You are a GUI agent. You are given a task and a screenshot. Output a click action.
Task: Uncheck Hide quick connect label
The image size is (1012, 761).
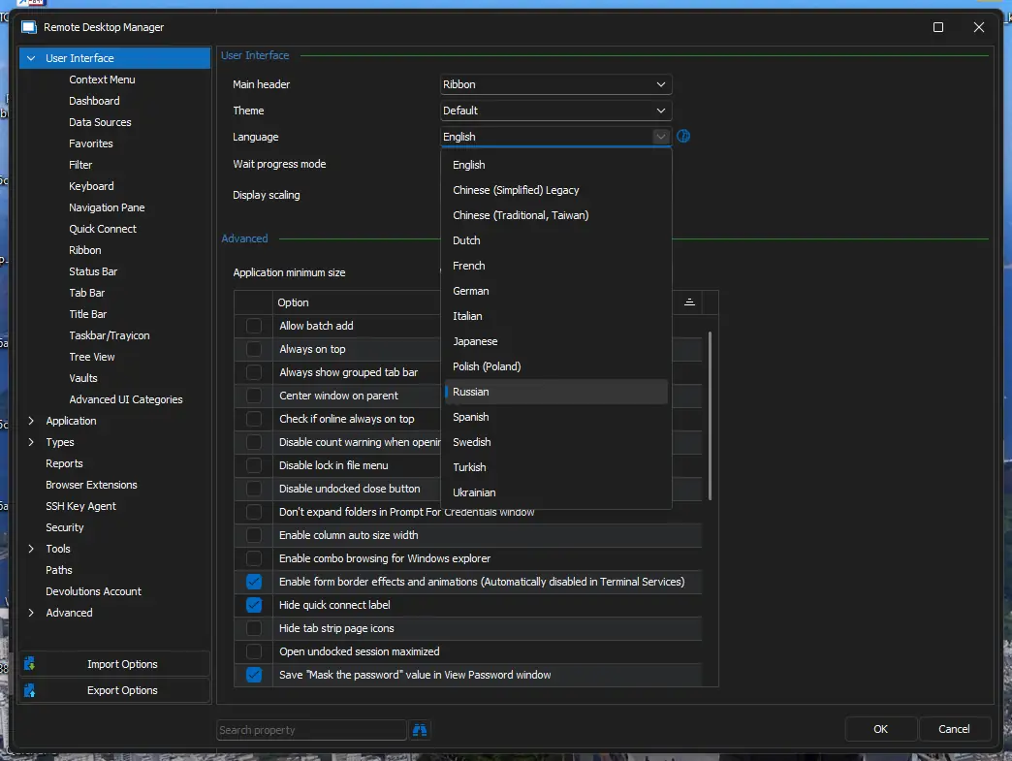coord(254,605)
